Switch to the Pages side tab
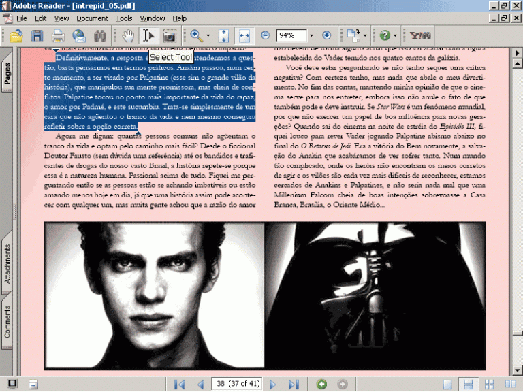This screenshot has width=523, height=392. [7, 73]
